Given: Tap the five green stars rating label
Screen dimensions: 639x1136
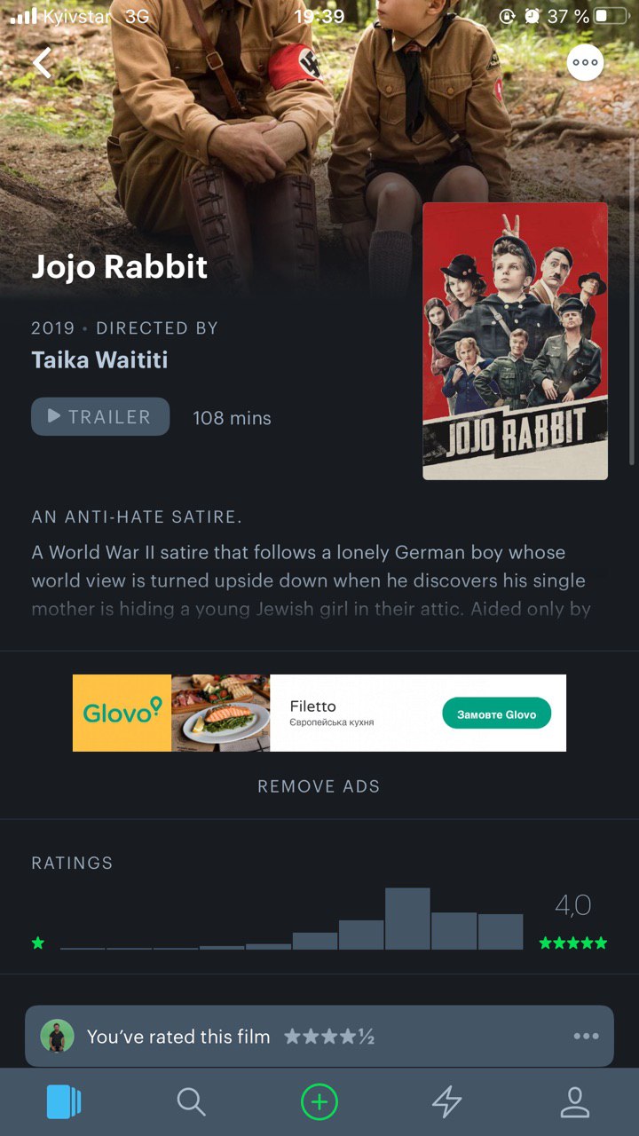Looking at the screenshot, I should point(573,943).
